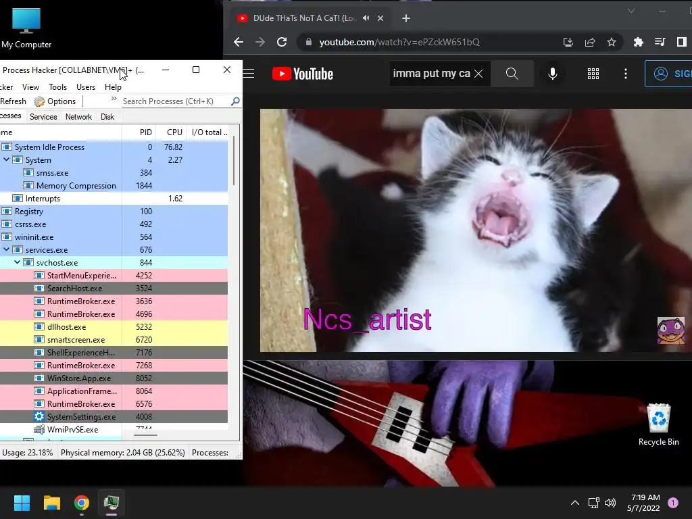
Task: Expand toolbar overflow chevron
Action: [114, 99]
